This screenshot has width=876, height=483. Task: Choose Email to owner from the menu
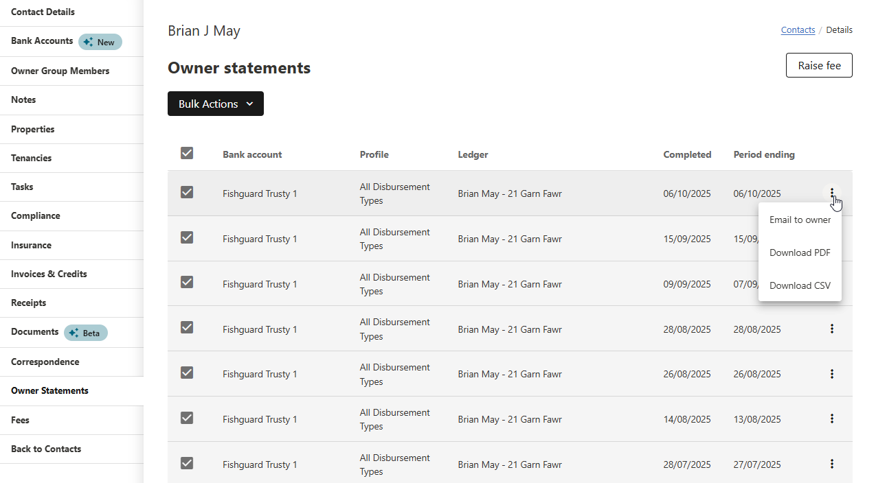pyautogui.click(x=800, y=220)
